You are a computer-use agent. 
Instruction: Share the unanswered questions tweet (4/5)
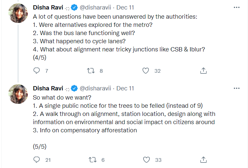203,70
